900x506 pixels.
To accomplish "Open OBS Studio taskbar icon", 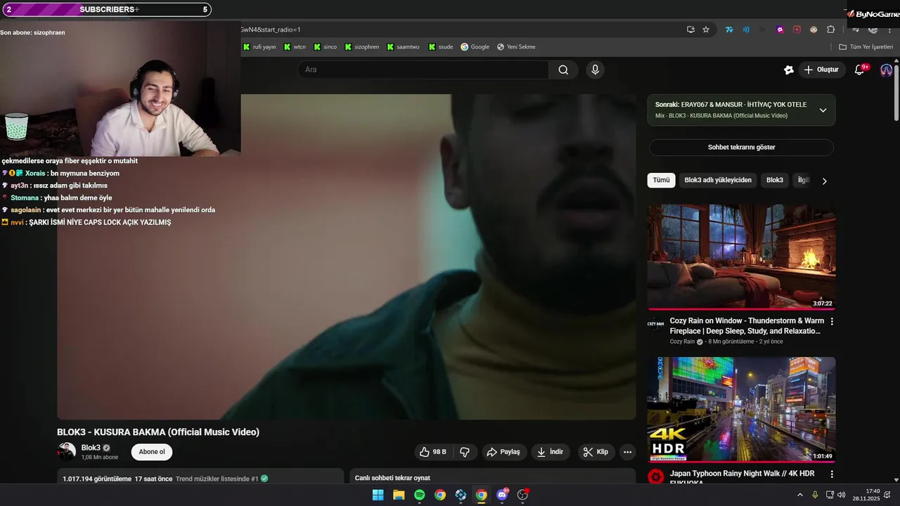I will pyautogui.click(x=522, y=495).
